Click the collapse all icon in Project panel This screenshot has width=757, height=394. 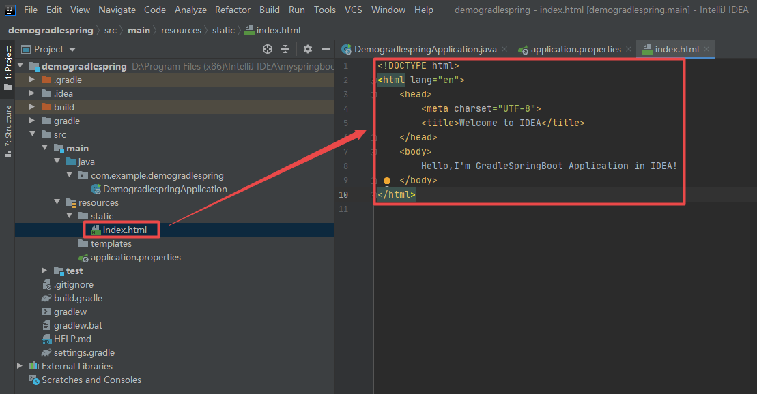285,49
